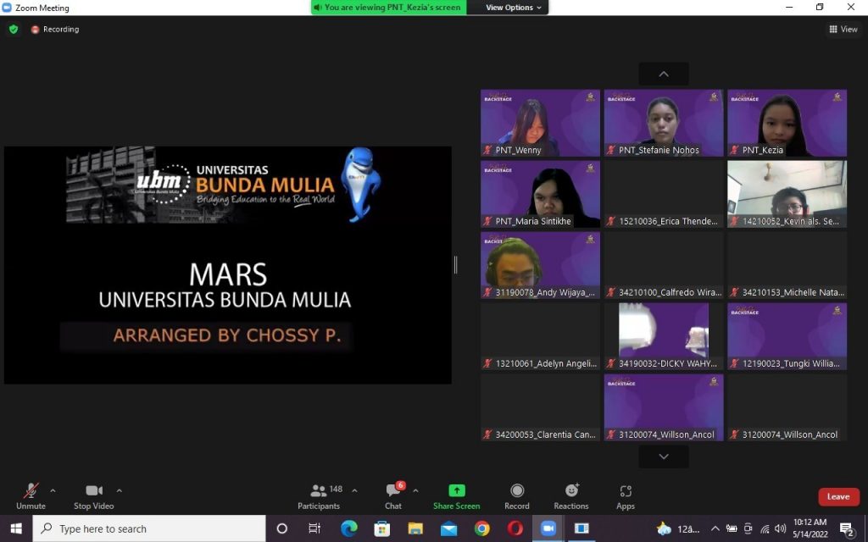868x542 pixels.
Task: Click the shared screen MARS slide
Action: click(x=227, y=265)
